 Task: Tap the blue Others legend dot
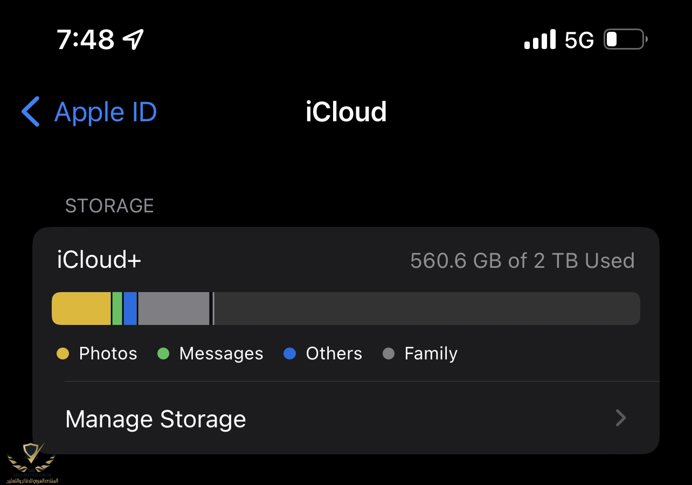click(289, 354)
